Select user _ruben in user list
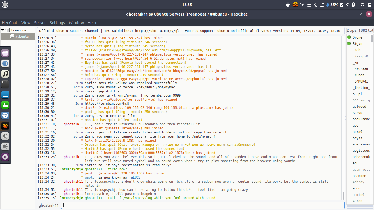 (358, 75)
